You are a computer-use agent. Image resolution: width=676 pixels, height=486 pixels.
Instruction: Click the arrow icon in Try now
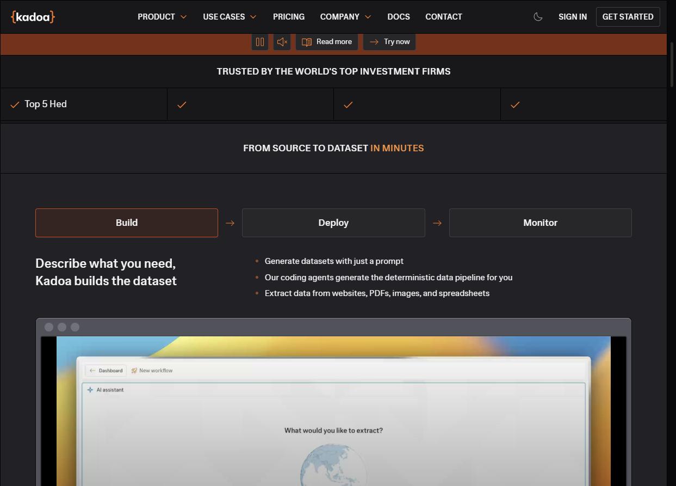click(x=374, y=42)
